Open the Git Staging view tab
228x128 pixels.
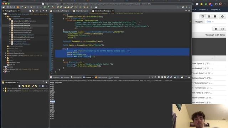(114, 78)
